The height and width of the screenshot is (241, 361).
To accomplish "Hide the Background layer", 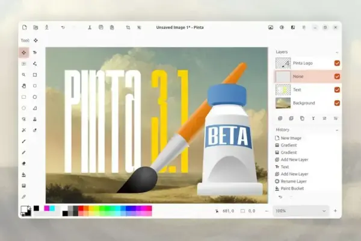I will 337,103.
